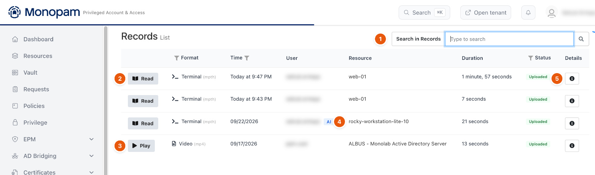Read the rocky-workstation-lite-10 record
Image resolution: width=595 pixels, height=175 pixels.
click(x=143, y=123)
